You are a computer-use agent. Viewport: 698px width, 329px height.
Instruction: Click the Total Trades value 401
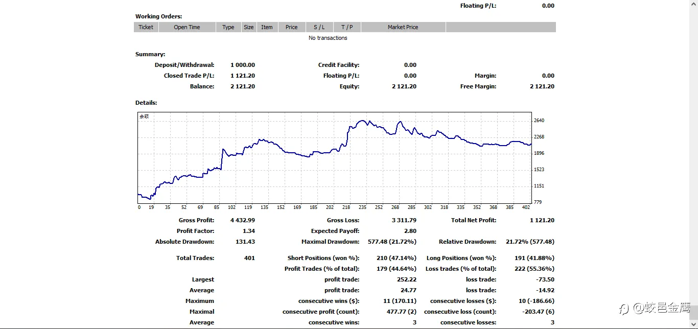click(x=249, y=258)
